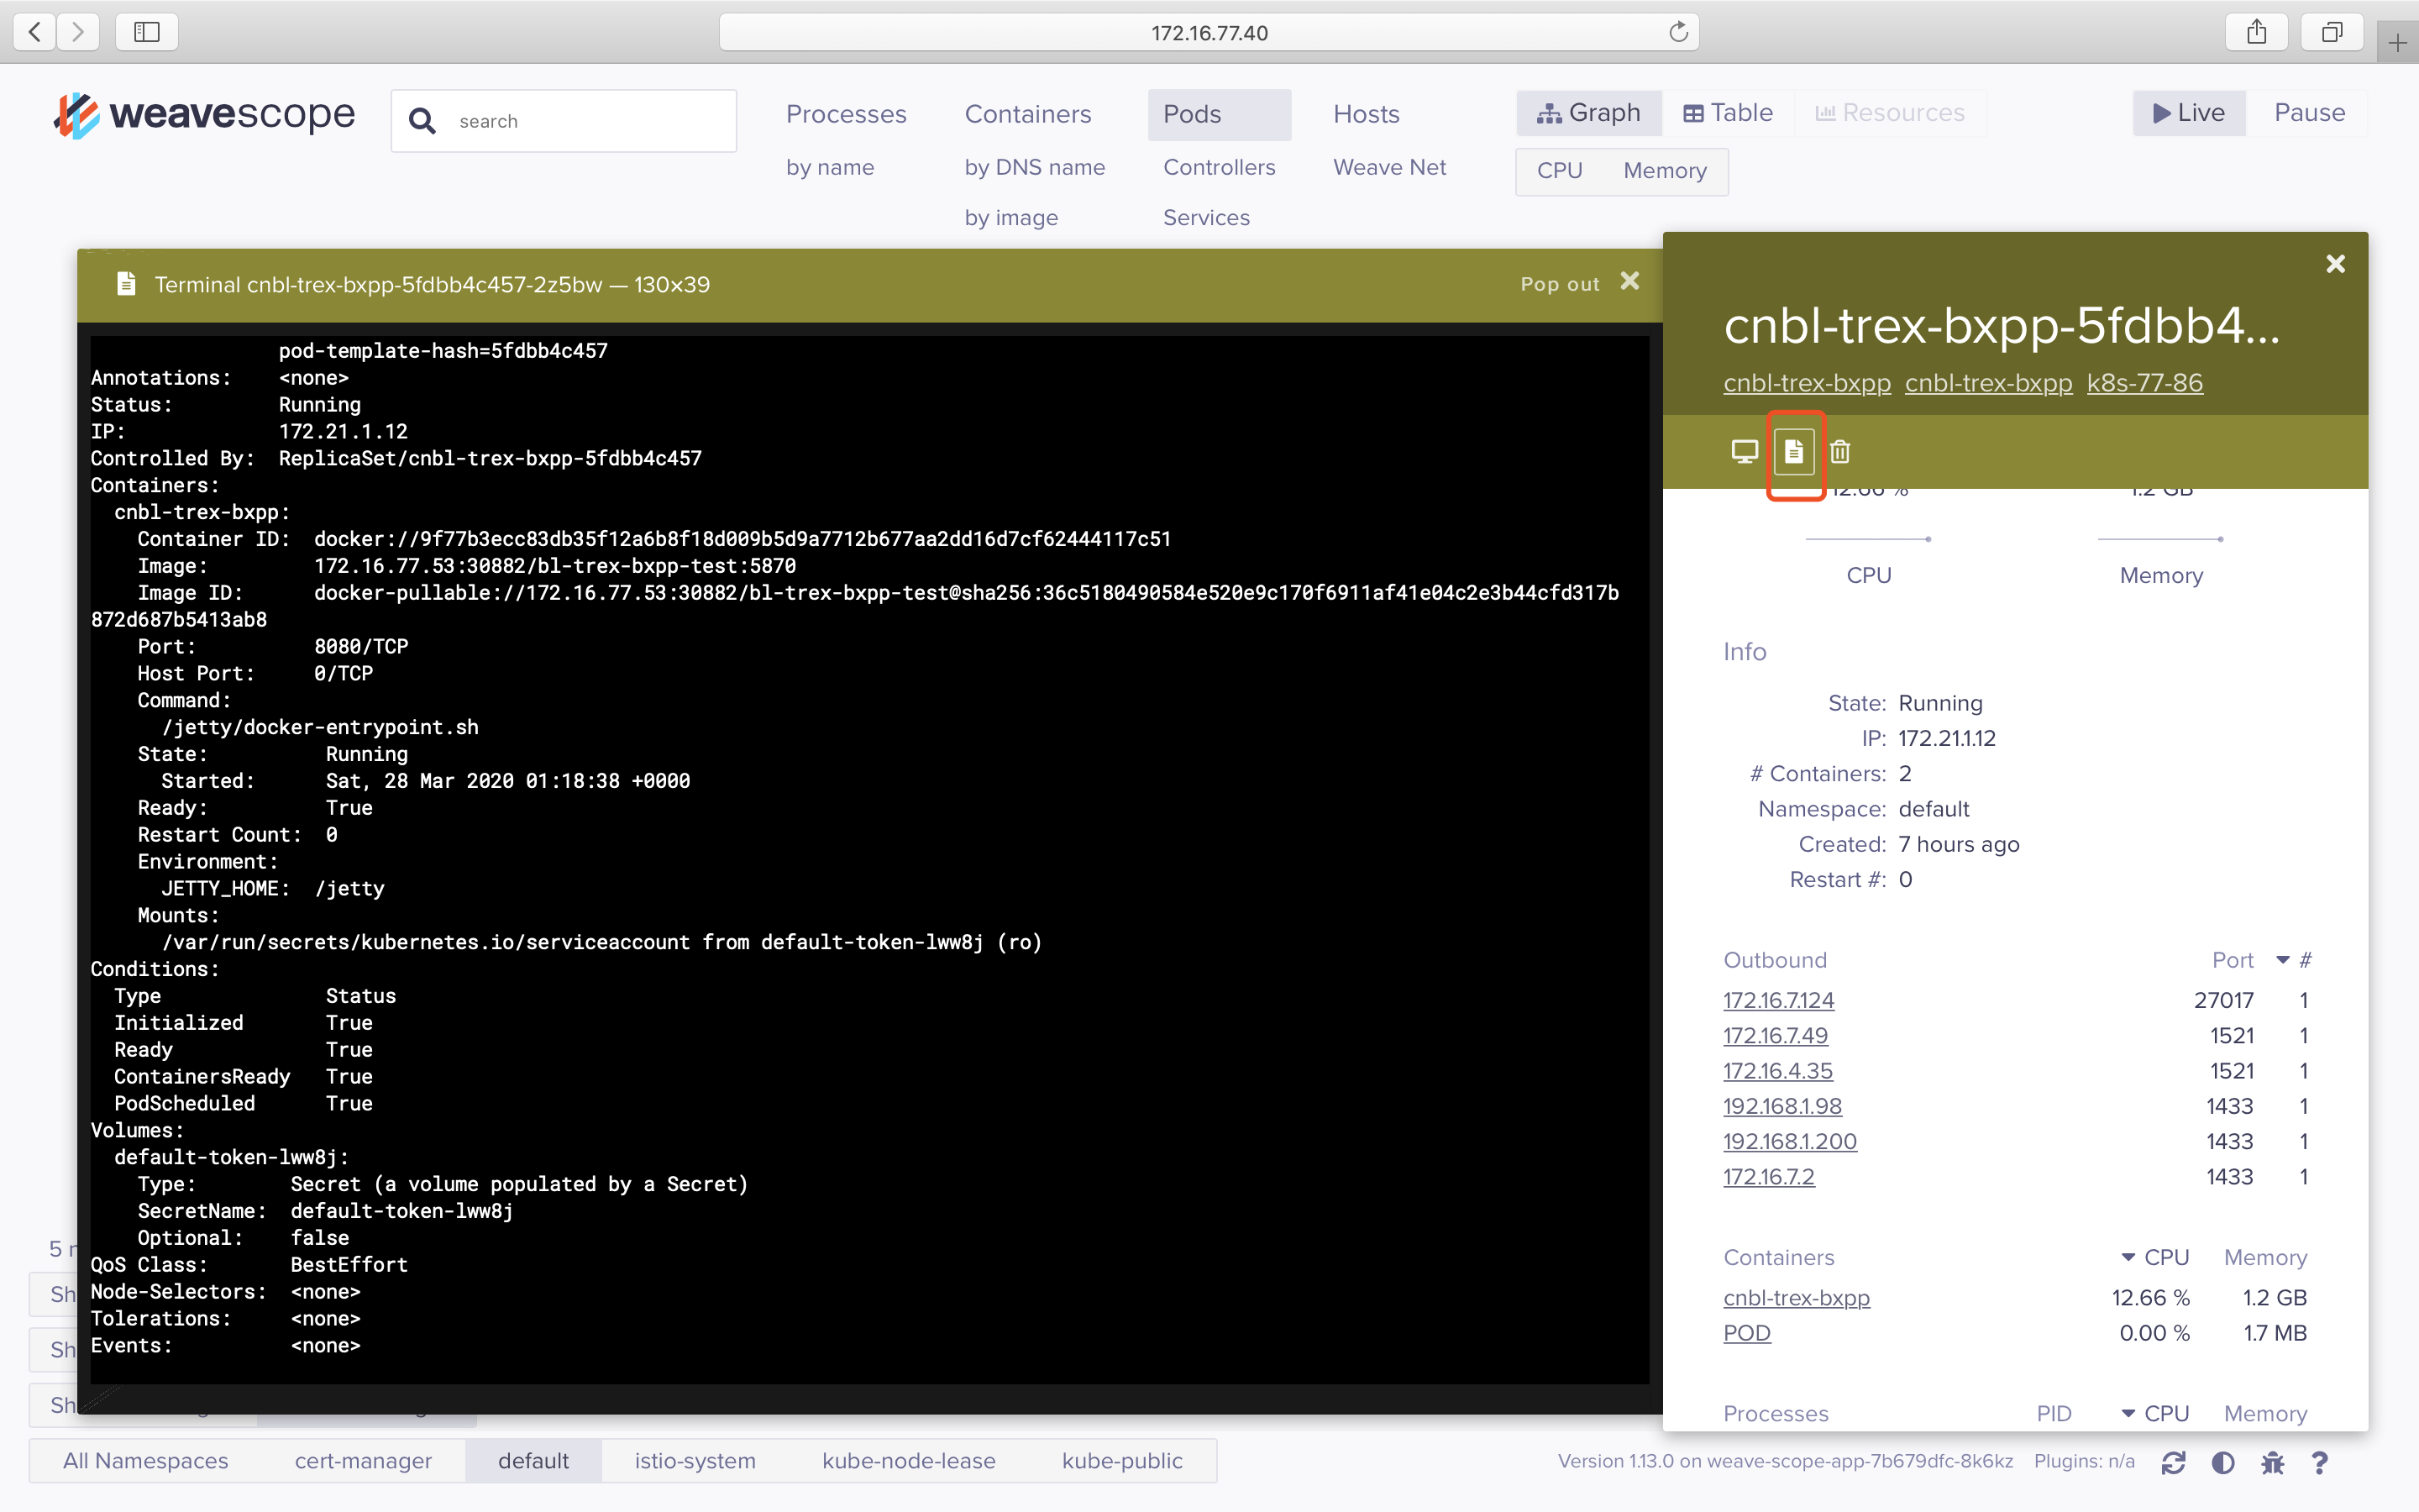The width and height of the screenshot is (2419, 1512).
Task: Open the help question mark icon
Action: pos(2320,1463)
